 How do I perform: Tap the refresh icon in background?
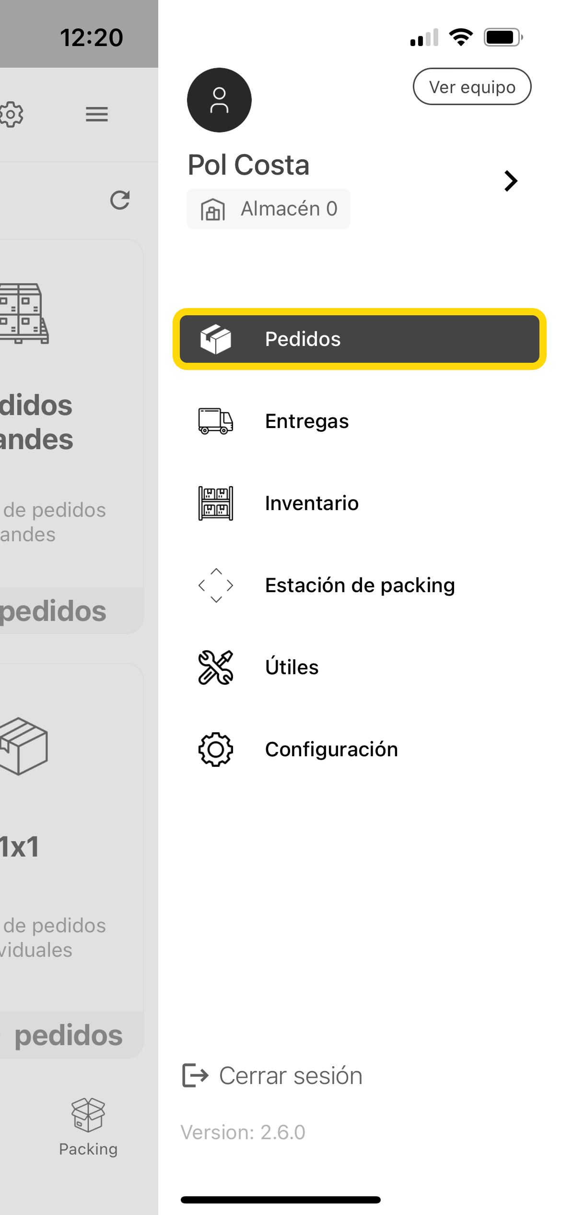pyautogui.click(x=120, y=200)
